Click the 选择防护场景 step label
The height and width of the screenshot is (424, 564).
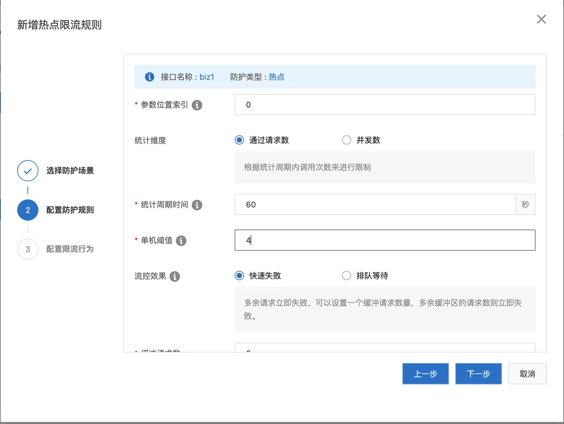(70, 171)
